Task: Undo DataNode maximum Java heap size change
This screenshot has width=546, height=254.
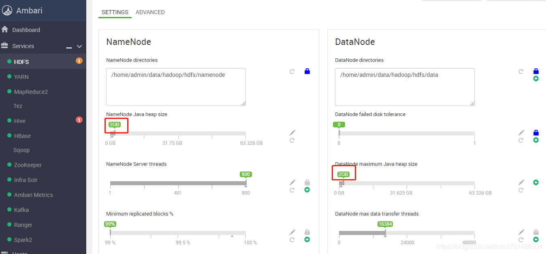Action: 521,190
